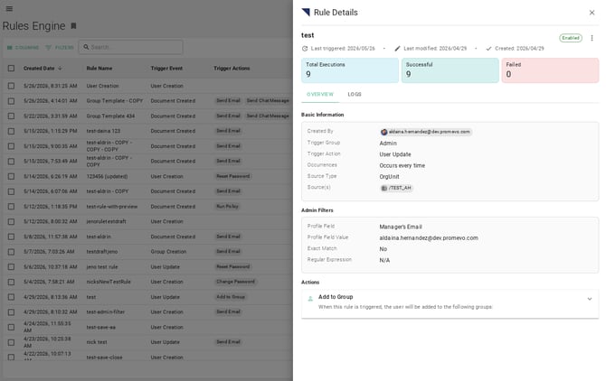606x381 pixels.
Task: Click the Enabled status badge
Action: pos(571,38)
